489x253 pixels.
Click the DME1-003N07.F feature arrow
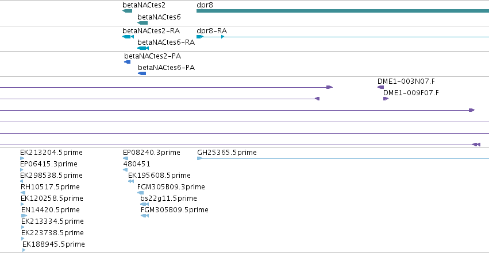380,87
